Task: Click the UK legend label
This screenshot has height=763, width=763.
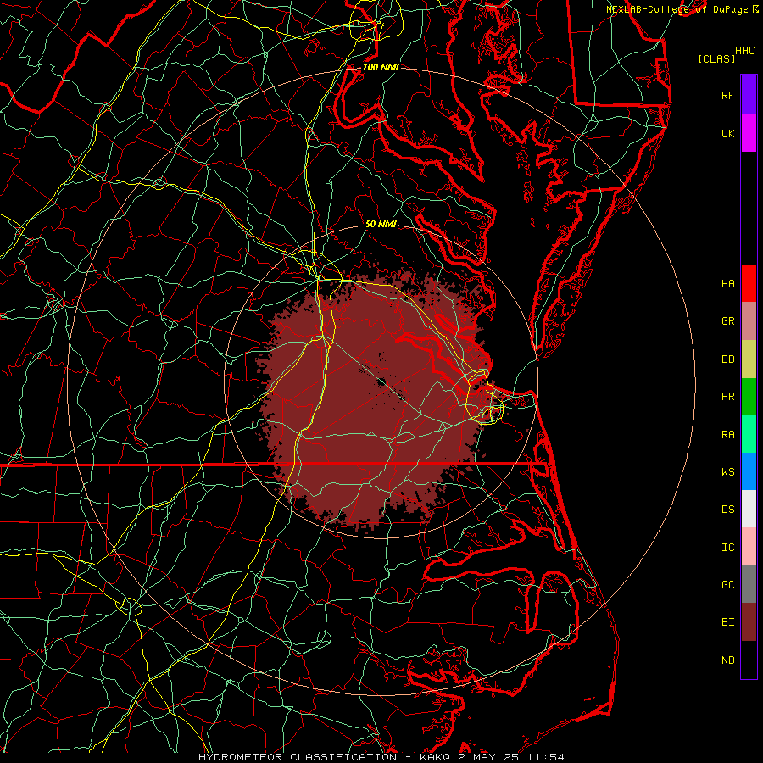Action: click(x=728, y=133)
